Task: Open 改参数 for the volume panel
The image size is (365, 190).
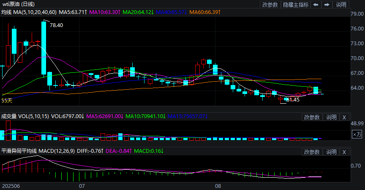Action: [312, 117]
